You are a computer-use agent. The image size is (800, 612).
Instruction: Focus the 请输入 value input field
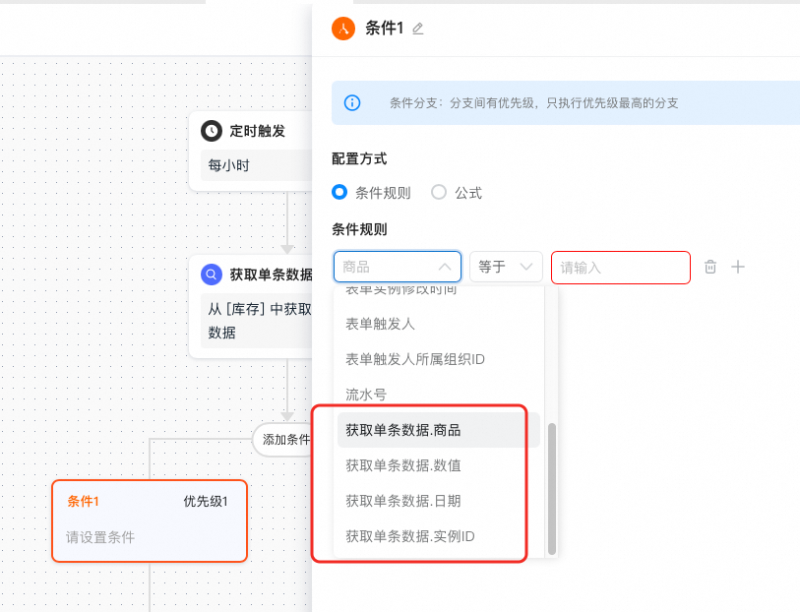pyautogui.click(x=620, y=267)
